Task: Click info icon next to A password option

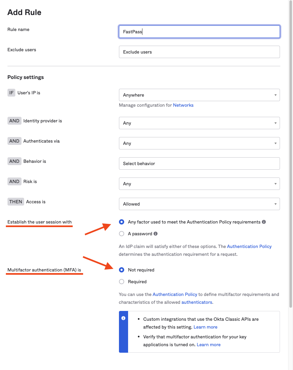Action: 155,234
